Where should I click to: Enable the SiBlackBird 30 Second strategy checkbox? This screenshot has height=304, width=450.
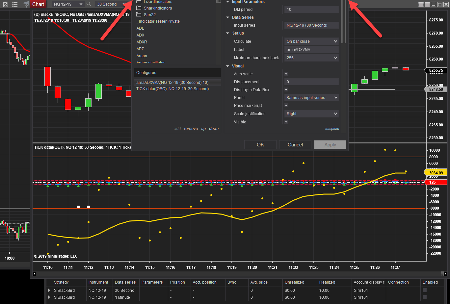pos(425,290)
